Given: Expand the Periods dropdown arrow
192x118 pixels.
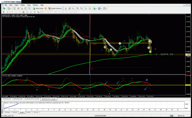Looking at the screenshot, I should [101, 9].
